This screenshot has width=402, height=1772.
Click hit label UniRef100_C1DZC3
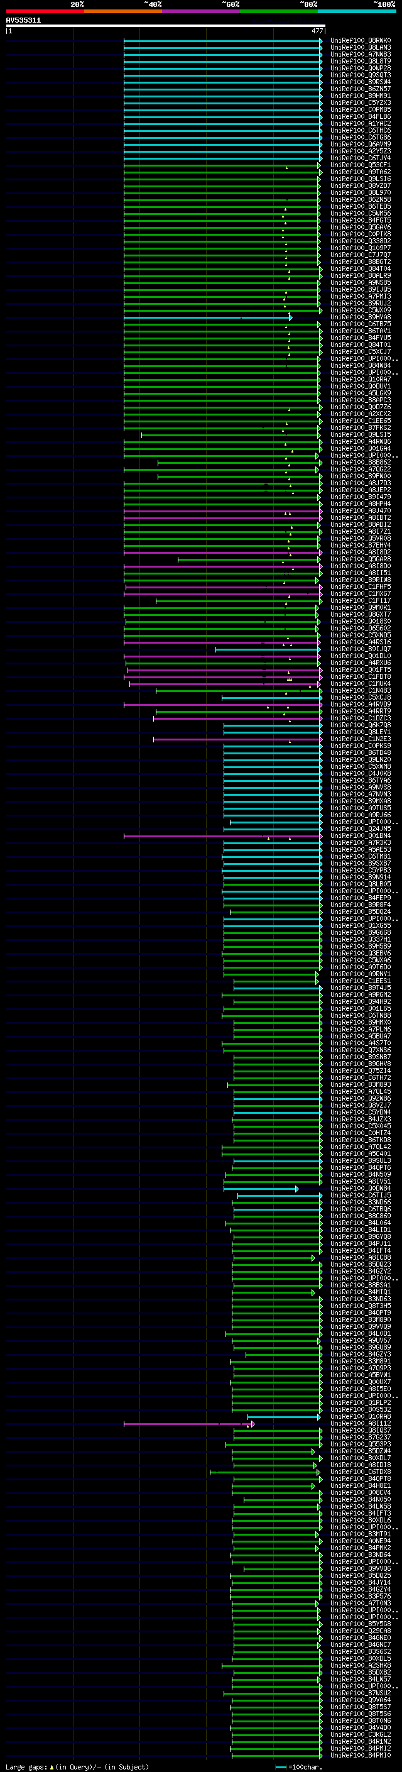click(360, 718)
